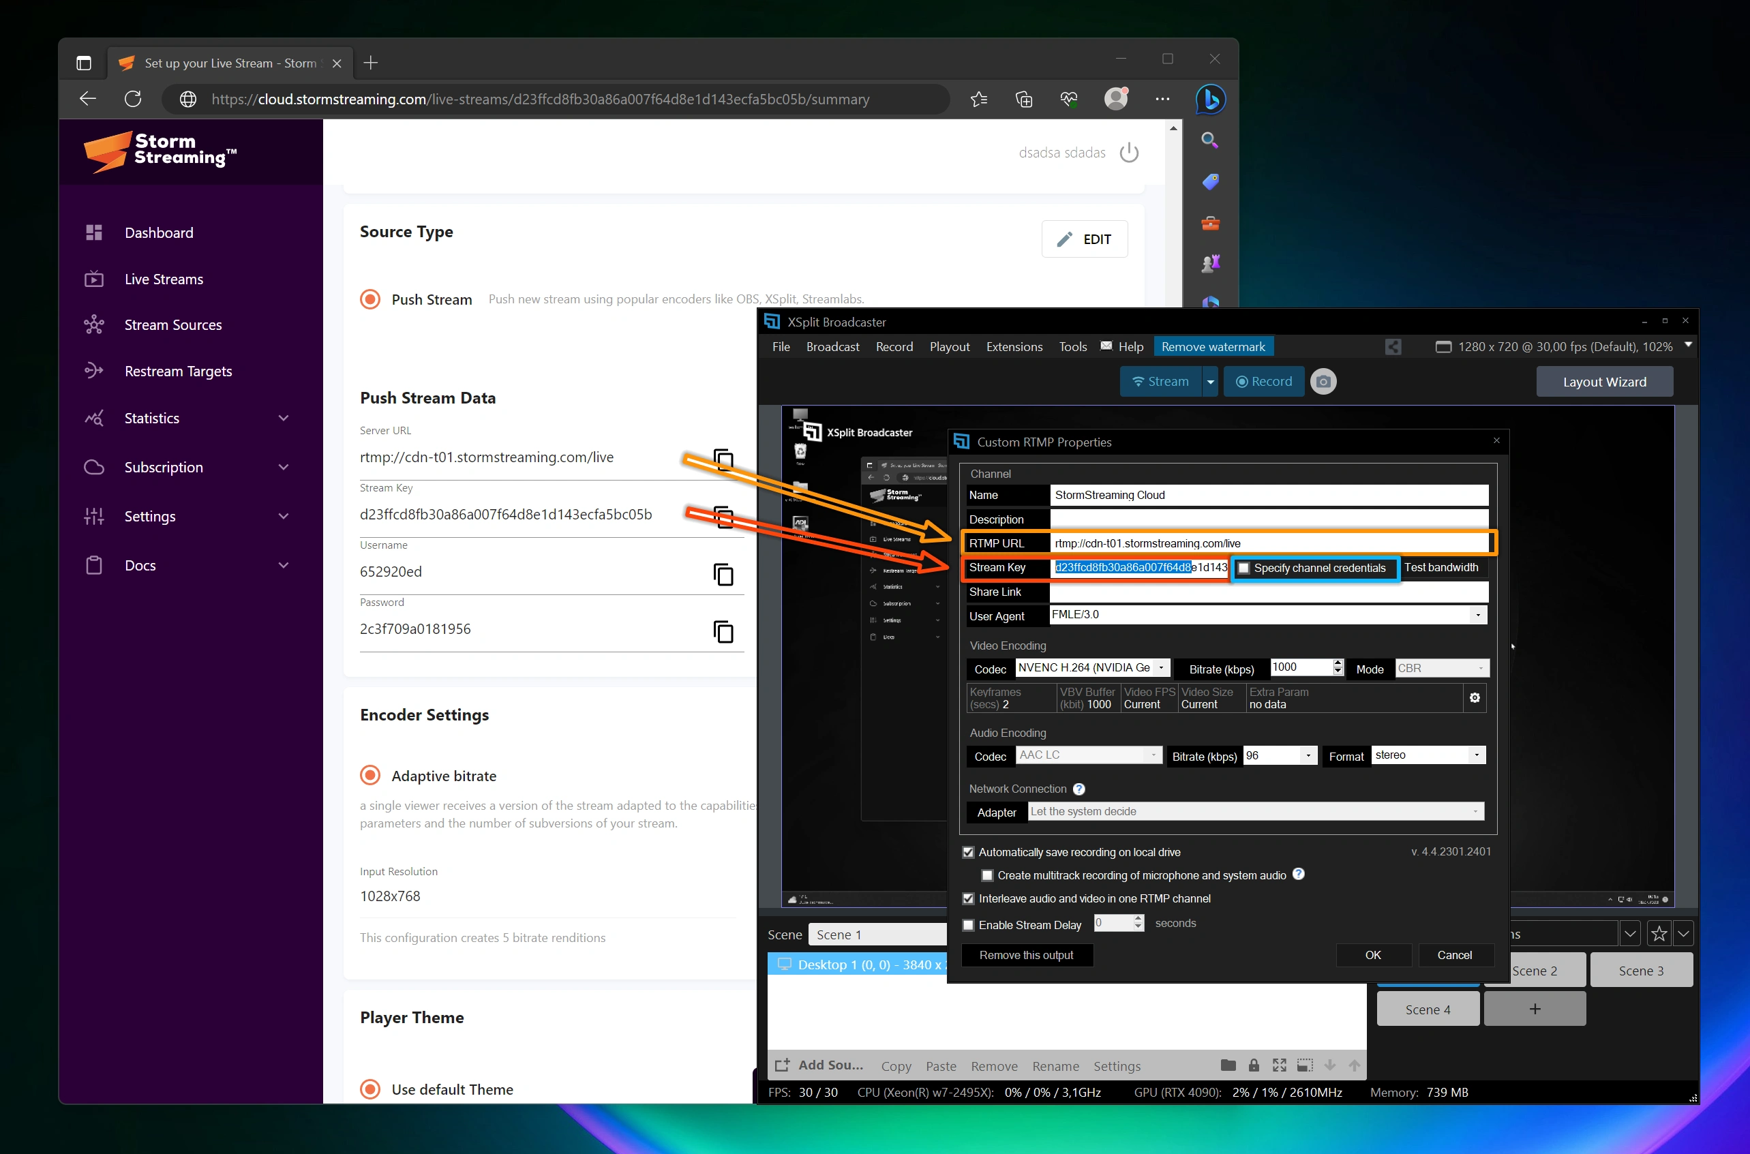Check Specify channel credentials

(x=1243, y=567)
